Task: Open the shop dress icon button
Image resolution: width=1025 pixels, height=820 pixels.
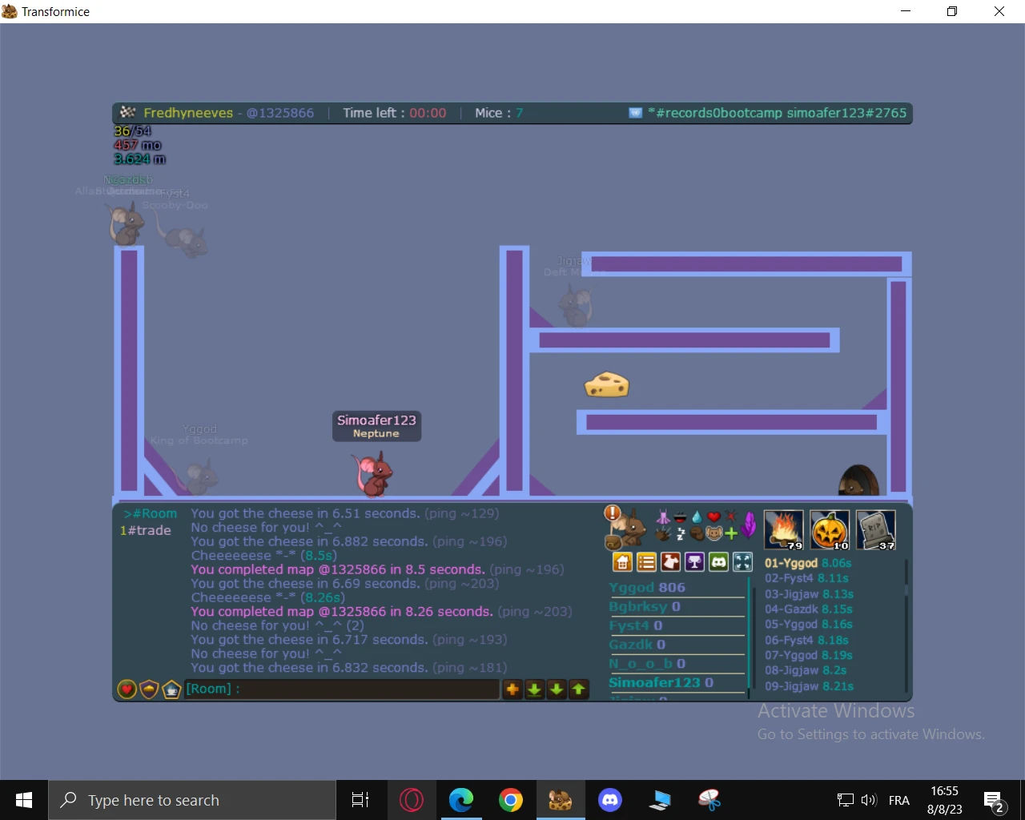Action: [x=670, y=562]
